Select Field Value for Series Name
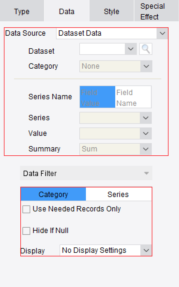 (x=97, y=97)
